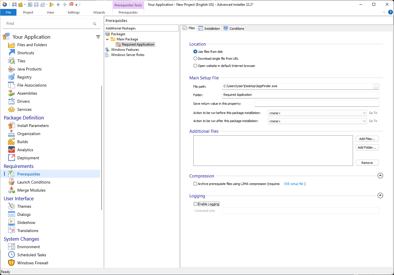Open the Services page
This screenshot has width=394, height=275.
[x=24, y=109]
